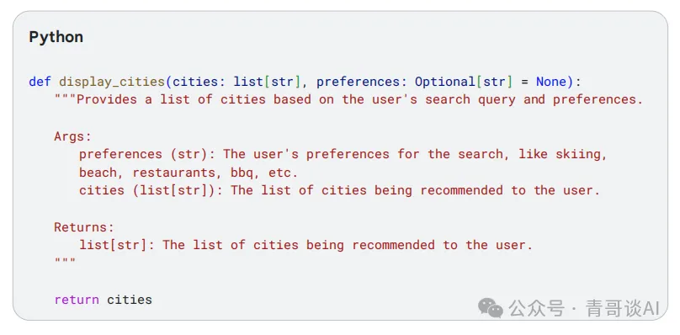The width and height of the screenshot is (680, 335).
Task: Click the Returns: docstring label
Action: coord(84,227)
